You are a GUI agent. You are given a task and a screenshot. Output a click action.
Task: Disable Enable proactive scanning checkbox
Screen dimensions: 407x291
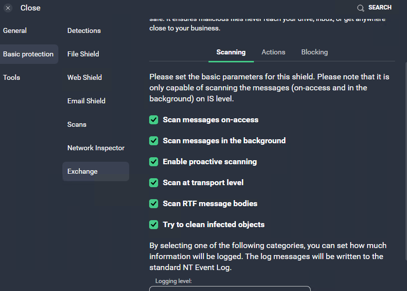coord(154,162)
